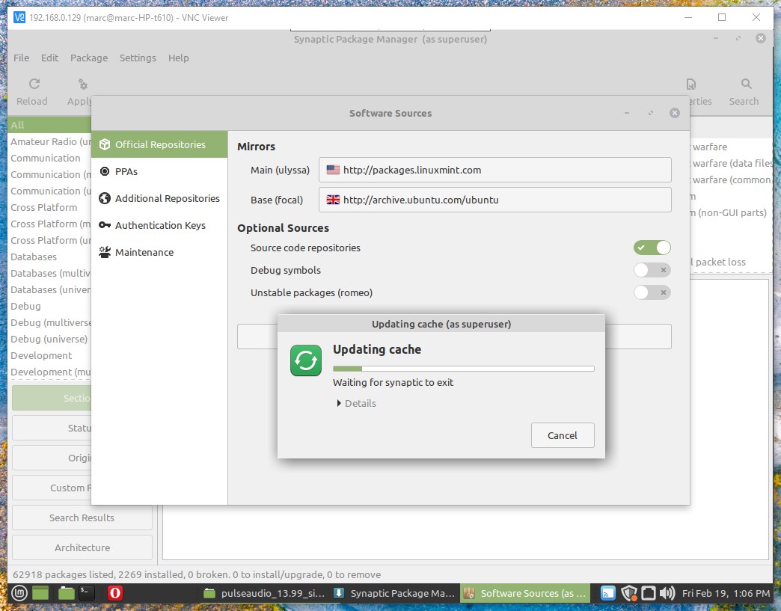Viewport: 781px width, 611px height.
Task: Click the Origin filter button
Action: (52, 458)
